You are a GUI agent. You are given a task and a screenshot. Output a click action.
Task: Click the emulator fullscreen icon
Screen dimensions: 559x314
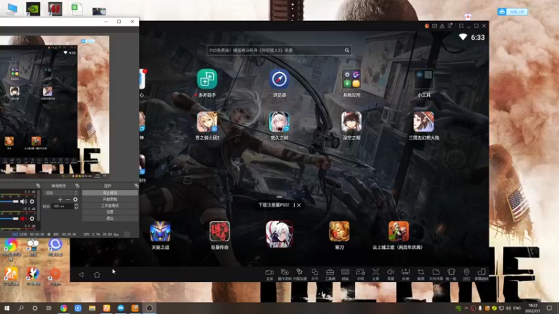point(375,272)
